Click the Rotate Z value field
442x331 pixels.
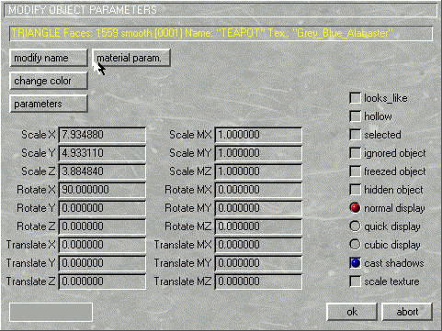point(102,226)
